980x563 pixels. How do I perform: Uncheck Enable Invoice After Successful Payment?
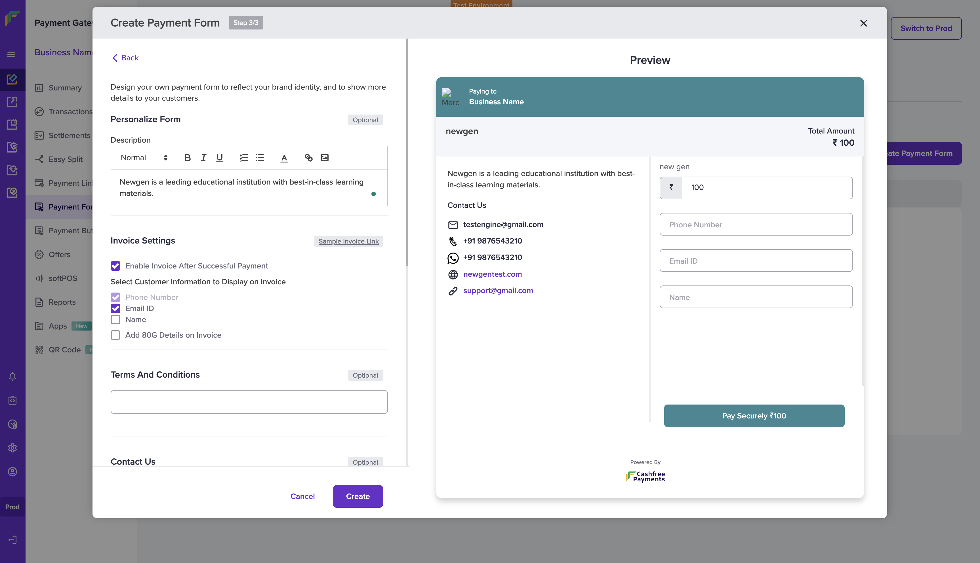click(x=115, y=266)
